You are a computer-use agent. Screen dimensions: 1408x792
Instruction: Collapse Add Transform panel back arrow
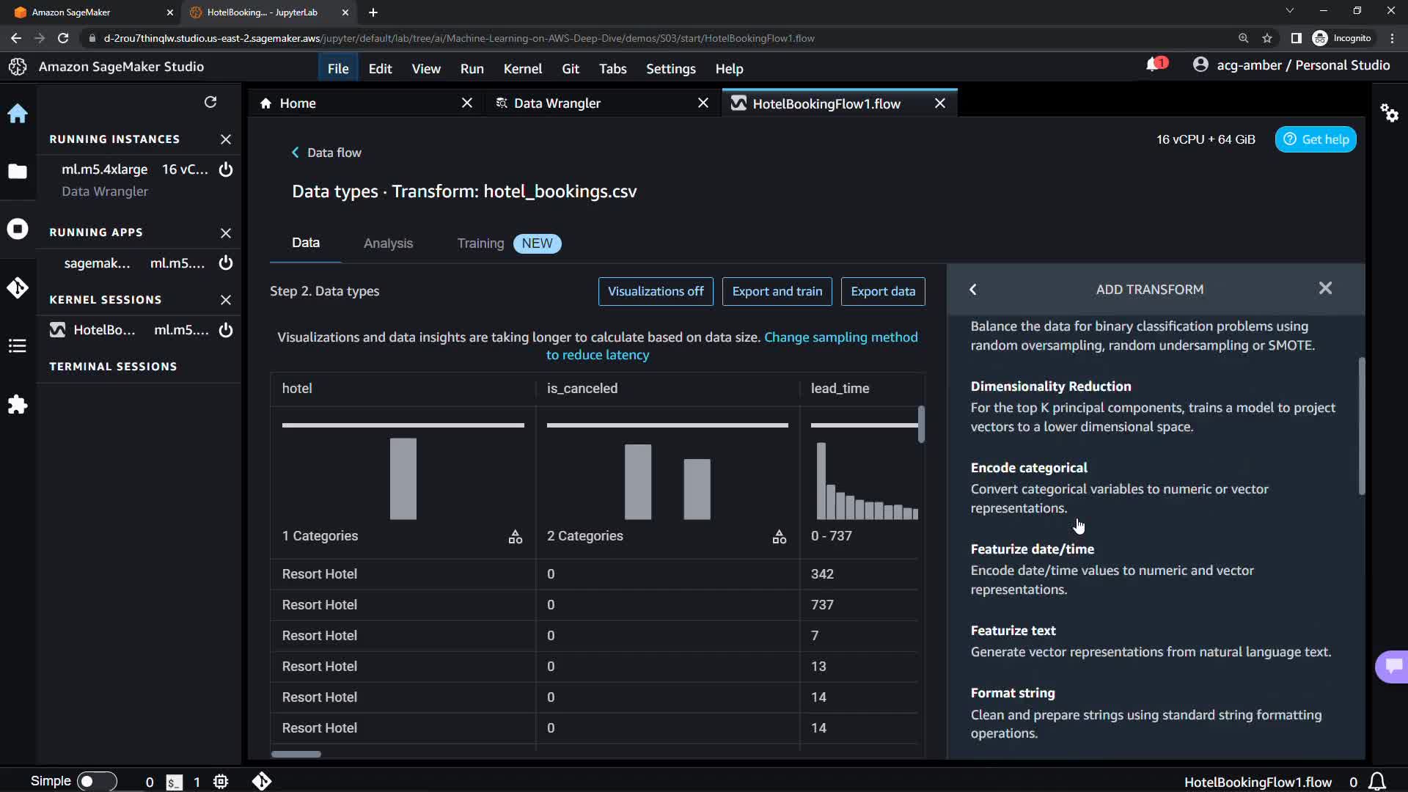click(973, 290)
